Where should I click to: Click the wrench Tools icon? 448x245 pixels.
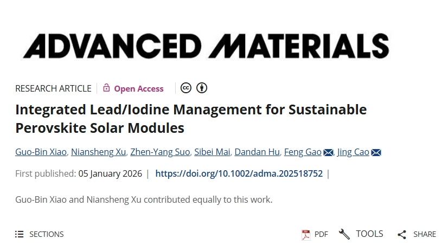[344, 234]
